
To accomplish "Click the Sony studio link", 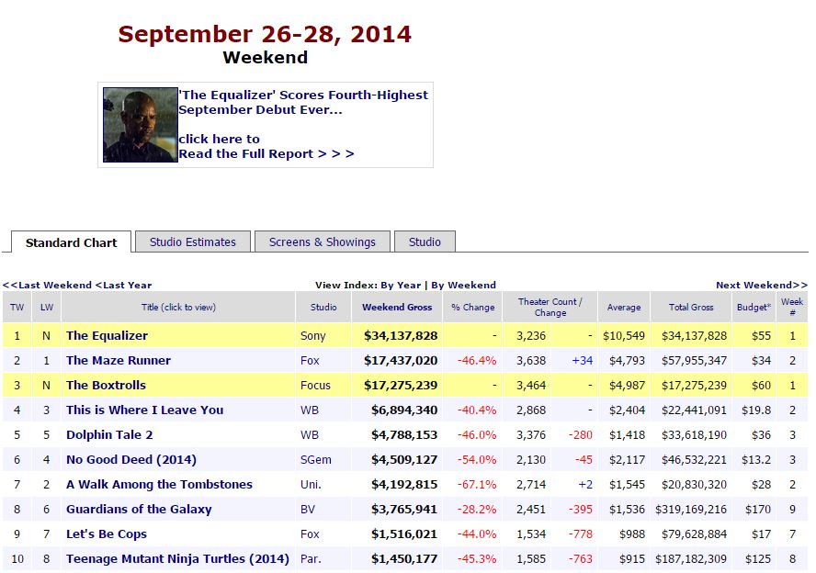I will [x=312, y=336].
